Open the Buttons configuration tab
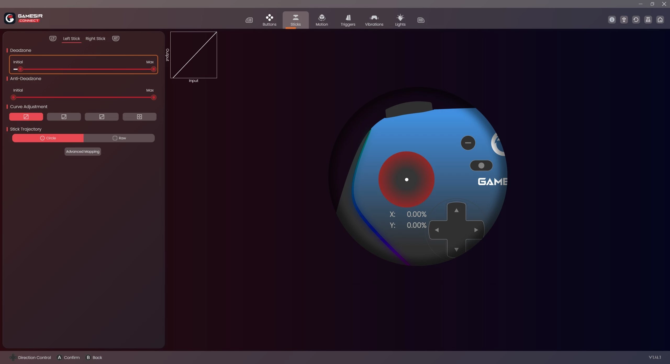670x364 pixels. [269, 20]
